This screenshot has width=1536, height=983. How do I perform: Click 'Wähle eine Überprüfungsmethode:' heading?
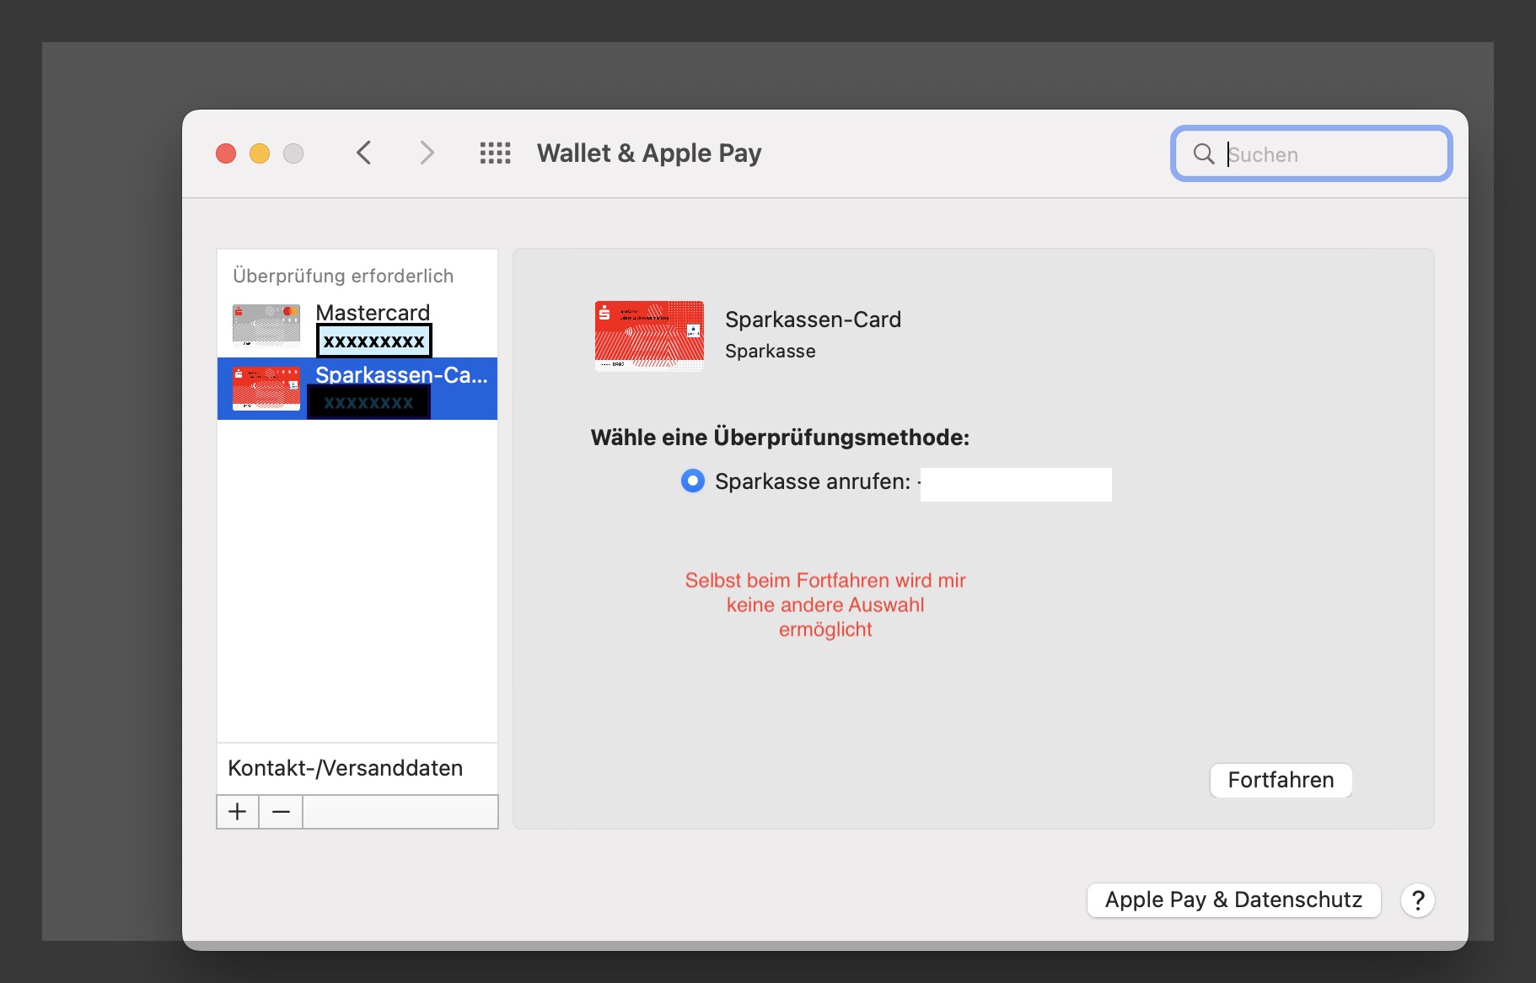click(x=780, y=438)
